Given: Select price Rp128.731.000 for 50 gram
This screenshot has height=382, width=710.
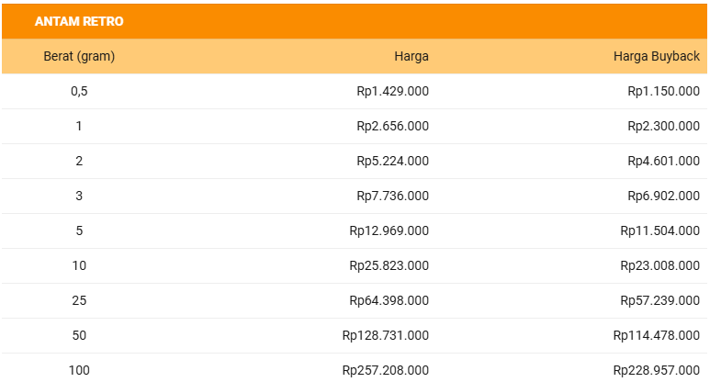Looking at the screenshot, I should 385,335.
